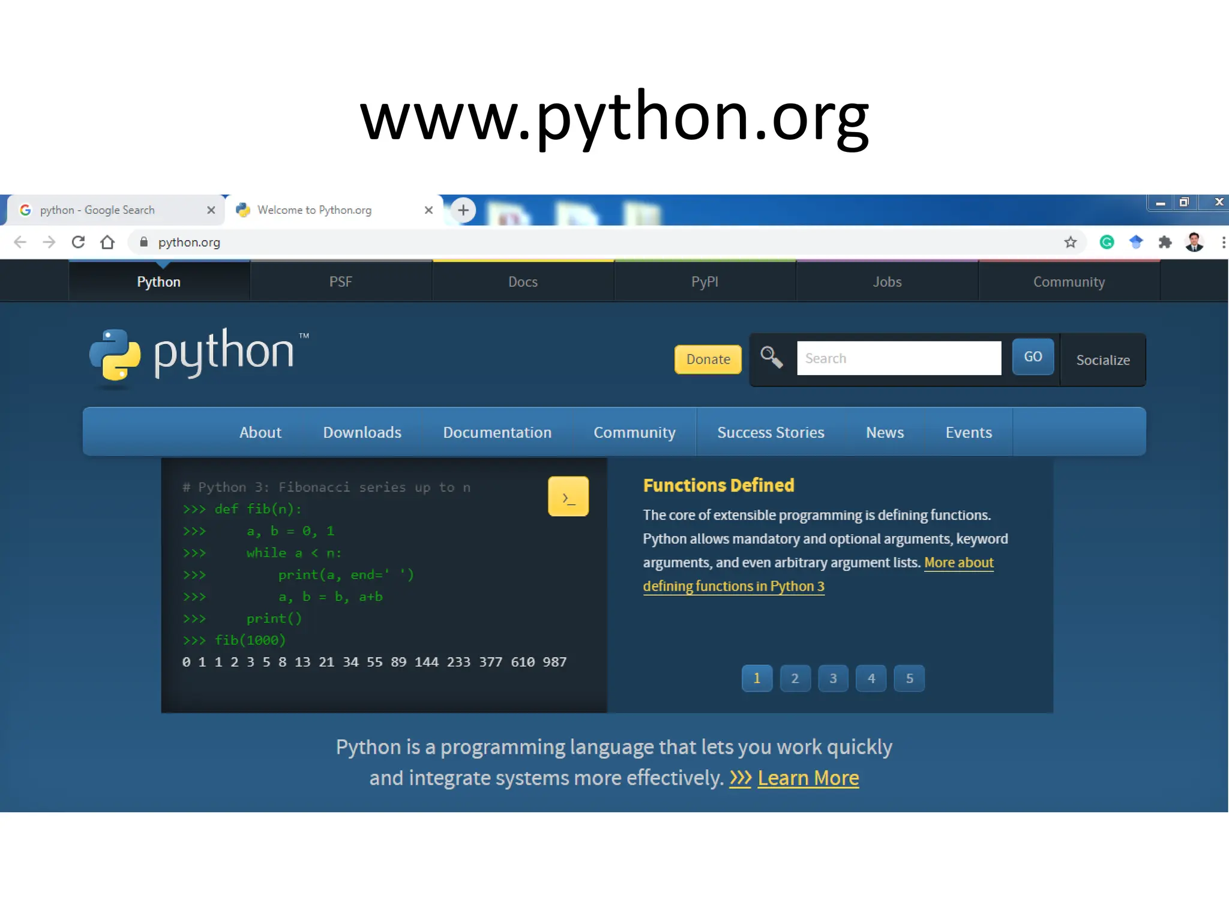Open the Community item in the blue menu bar
This screenshot has height=922, width=1229.
tap(634, 432)
